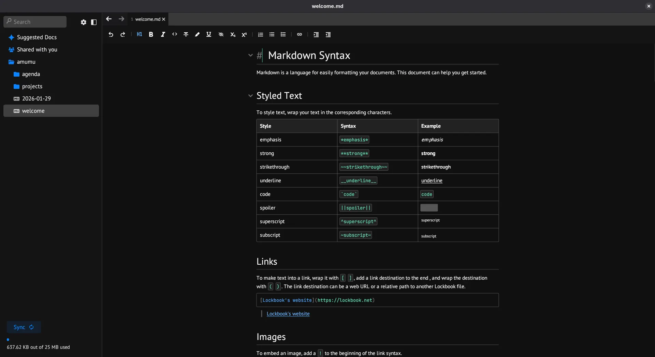Image resolution: width=655 pixels, height=357 pixels.
Task: Navigate forward with right arrow
Action: coord(121,19)
